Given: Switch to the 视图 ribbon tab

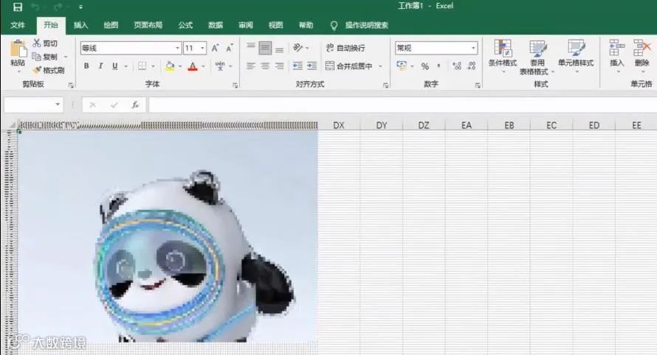Looking at the screenshot, I should pos(275,25).
